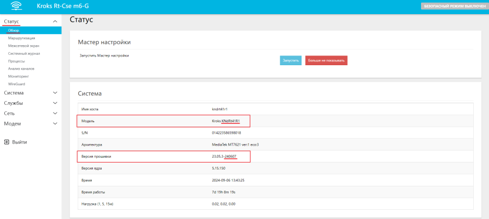Screen dimensions: 489x219
Task: Click the logout arrow icon beside Выйти
Action: point(7,142)
